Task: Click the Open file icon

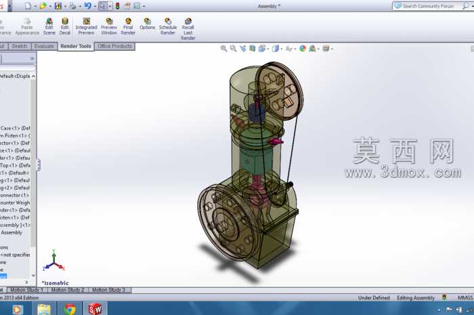Action: click(43, 5)
